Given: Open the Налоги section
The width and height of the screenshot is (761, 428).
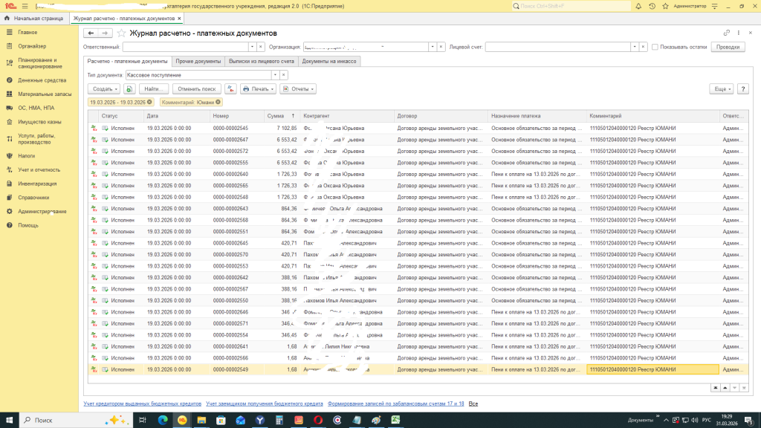Looking at the screenshot, I should (26, 156).
